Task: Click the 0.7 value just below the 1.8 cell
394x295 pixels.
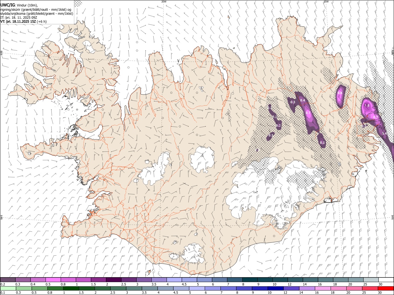Action: coord(376,117)
